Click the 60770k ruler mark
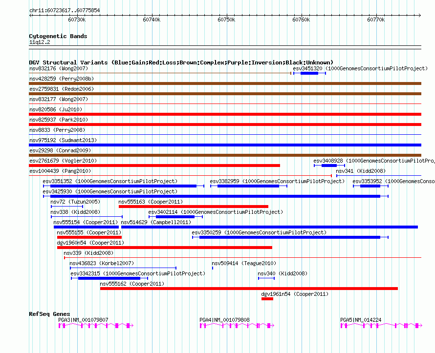435x353 pixels. click(x=376, y=20)
